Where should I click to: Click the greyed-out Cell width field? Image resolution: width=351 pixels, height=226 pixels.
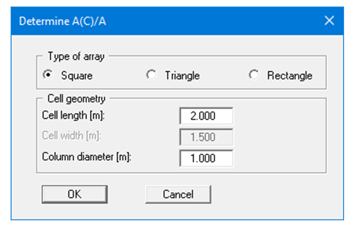click(206, 137)
